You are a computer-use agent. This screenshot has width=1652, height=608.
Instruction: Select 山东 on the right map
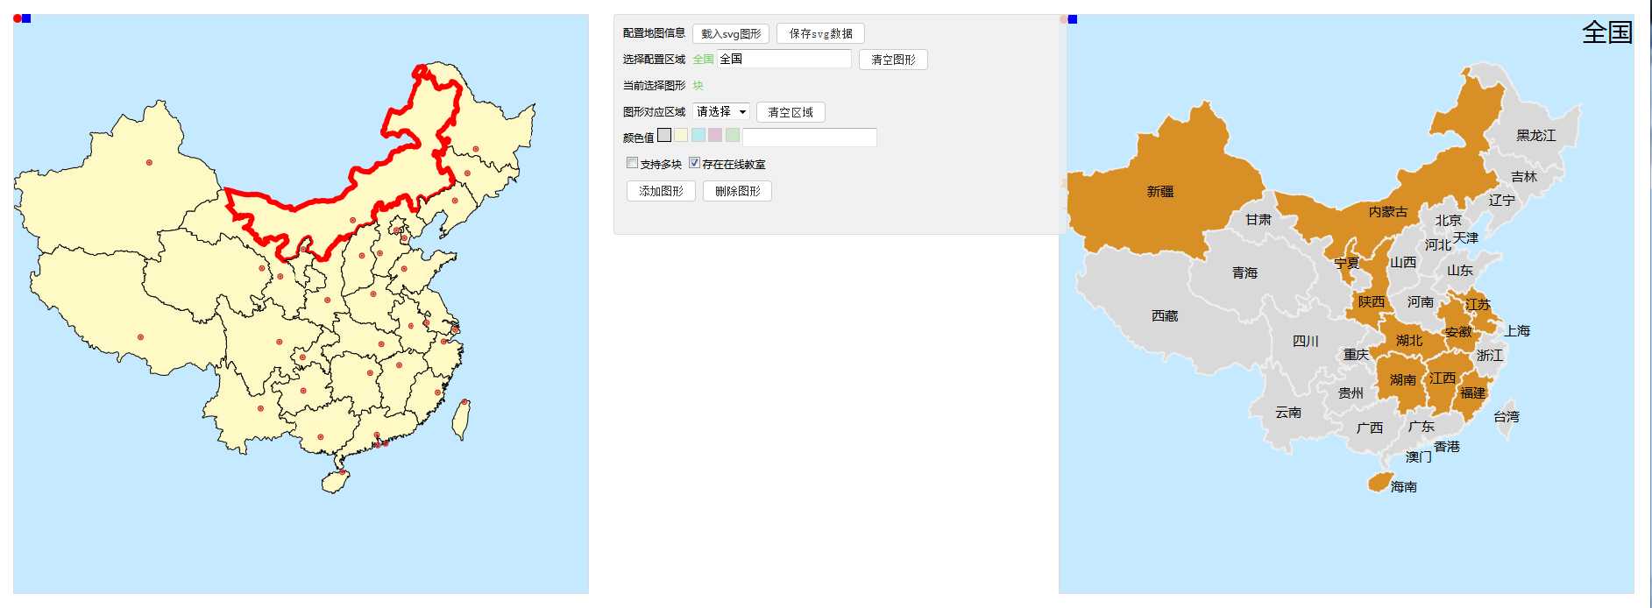coord(1459,270)
